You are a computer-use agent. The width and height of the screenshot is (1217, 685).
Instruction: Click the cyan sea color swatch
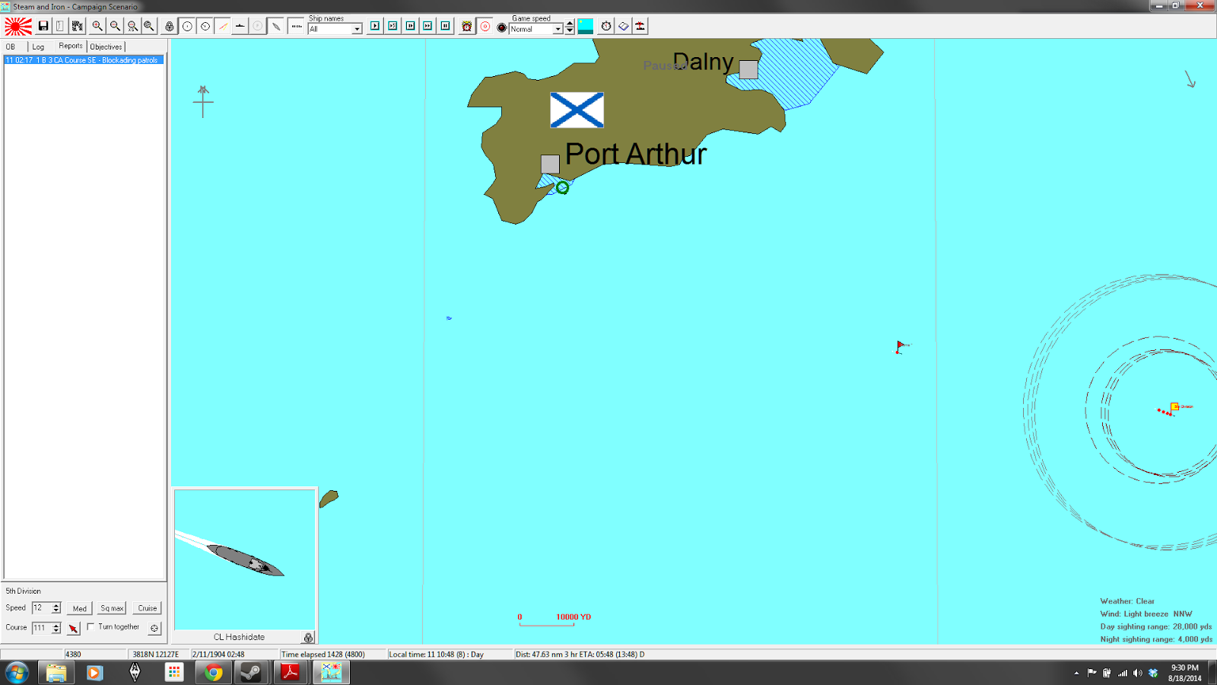[x=585, y=27]
